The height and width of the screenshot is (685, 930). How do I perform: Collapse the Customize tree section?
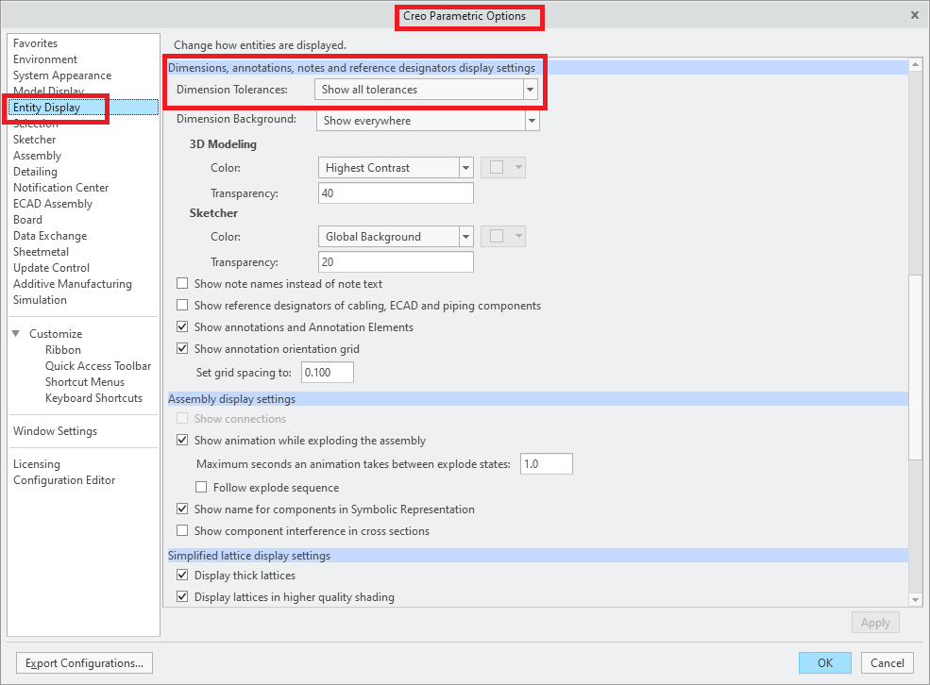pos(16,334)
